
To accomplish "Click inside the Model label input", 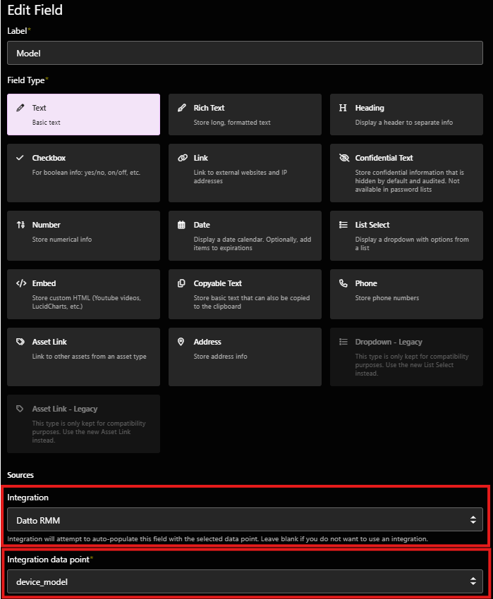I will click(246, 52).
